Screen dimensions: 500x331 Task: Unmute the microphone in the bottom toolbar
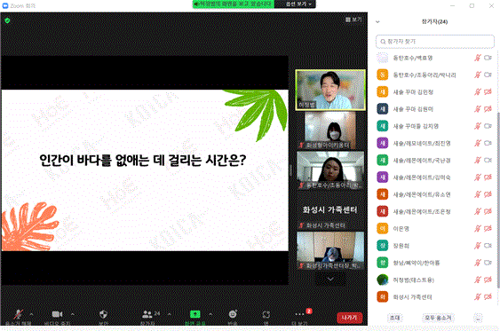coord(18,314)
